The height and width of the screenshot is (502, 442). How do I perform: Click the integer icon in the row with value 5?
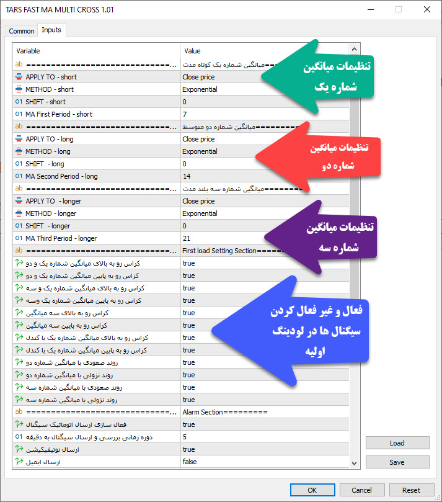[19, 437]
